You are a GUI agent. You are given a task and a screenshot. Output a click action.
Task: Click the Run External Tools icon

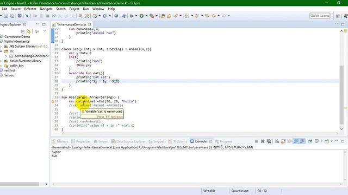tap(152, 16)
